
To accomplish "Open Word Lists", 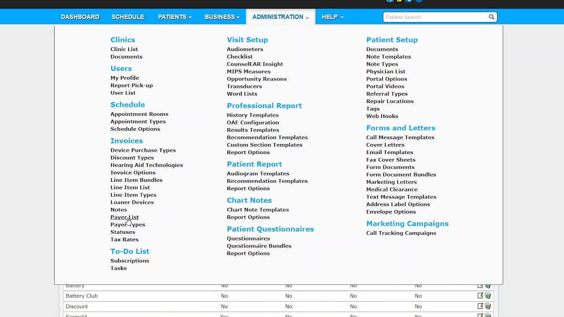I will (242, 94).
